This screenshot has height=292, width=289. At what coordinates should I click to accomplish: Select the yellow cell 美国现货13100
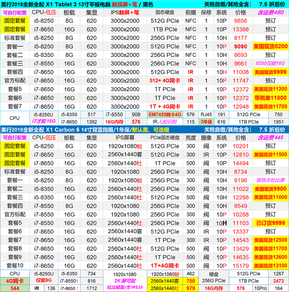tap(271, 266)
